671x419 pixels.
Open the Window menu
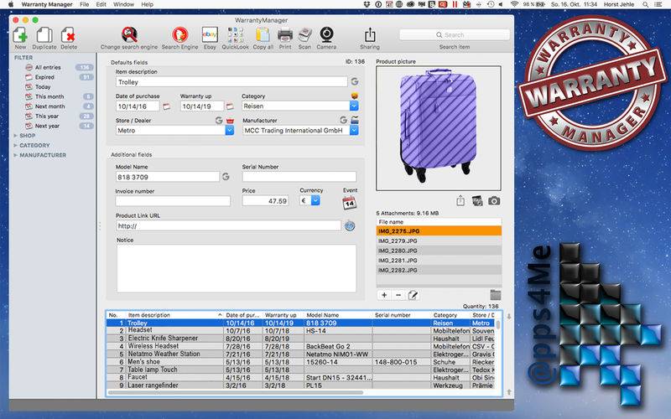(x=123, y=4)
